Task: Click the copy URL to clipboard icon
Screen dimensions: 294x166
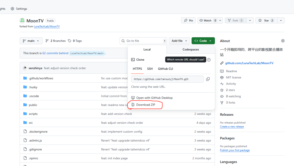Action: point(208,79)
